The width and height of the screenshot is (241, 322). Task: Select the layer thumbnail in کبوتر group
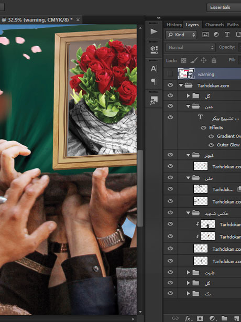click(x=201, y=166)
